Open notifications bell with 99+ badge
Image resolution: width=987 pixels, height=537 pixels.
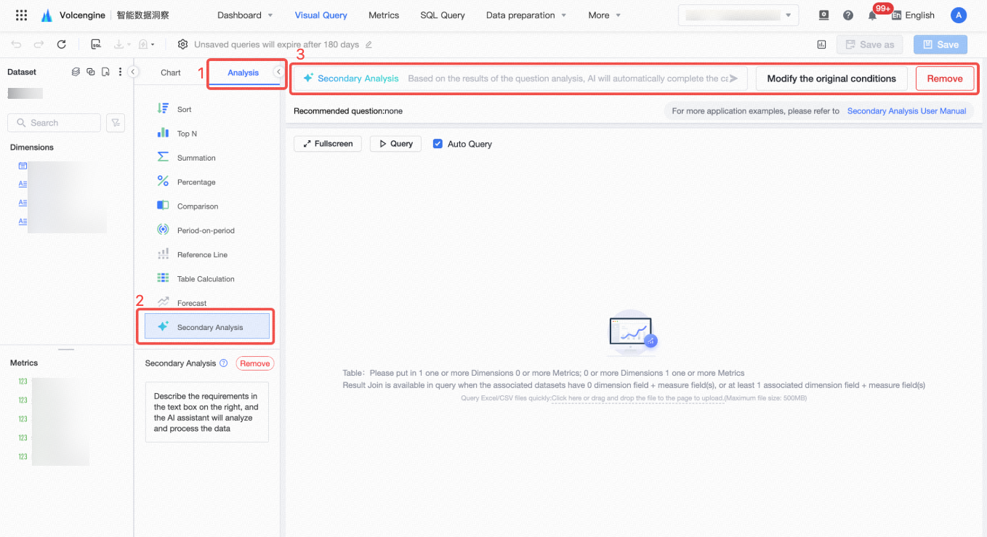pos(873,15)
